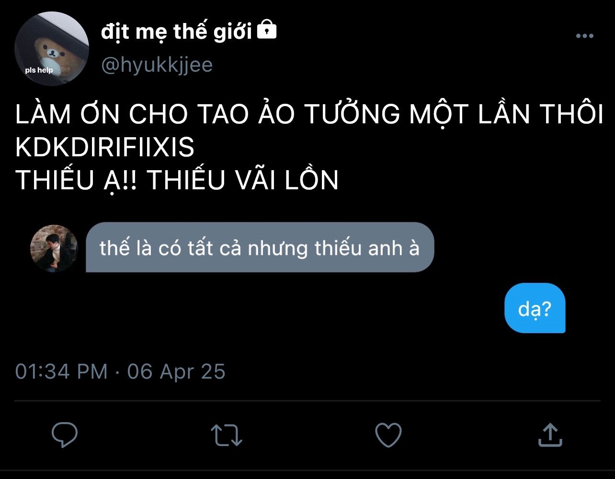The image size is (615, 479).
Task: Select the blue 'dạ?' reply bubble
Action: [535, 308]
